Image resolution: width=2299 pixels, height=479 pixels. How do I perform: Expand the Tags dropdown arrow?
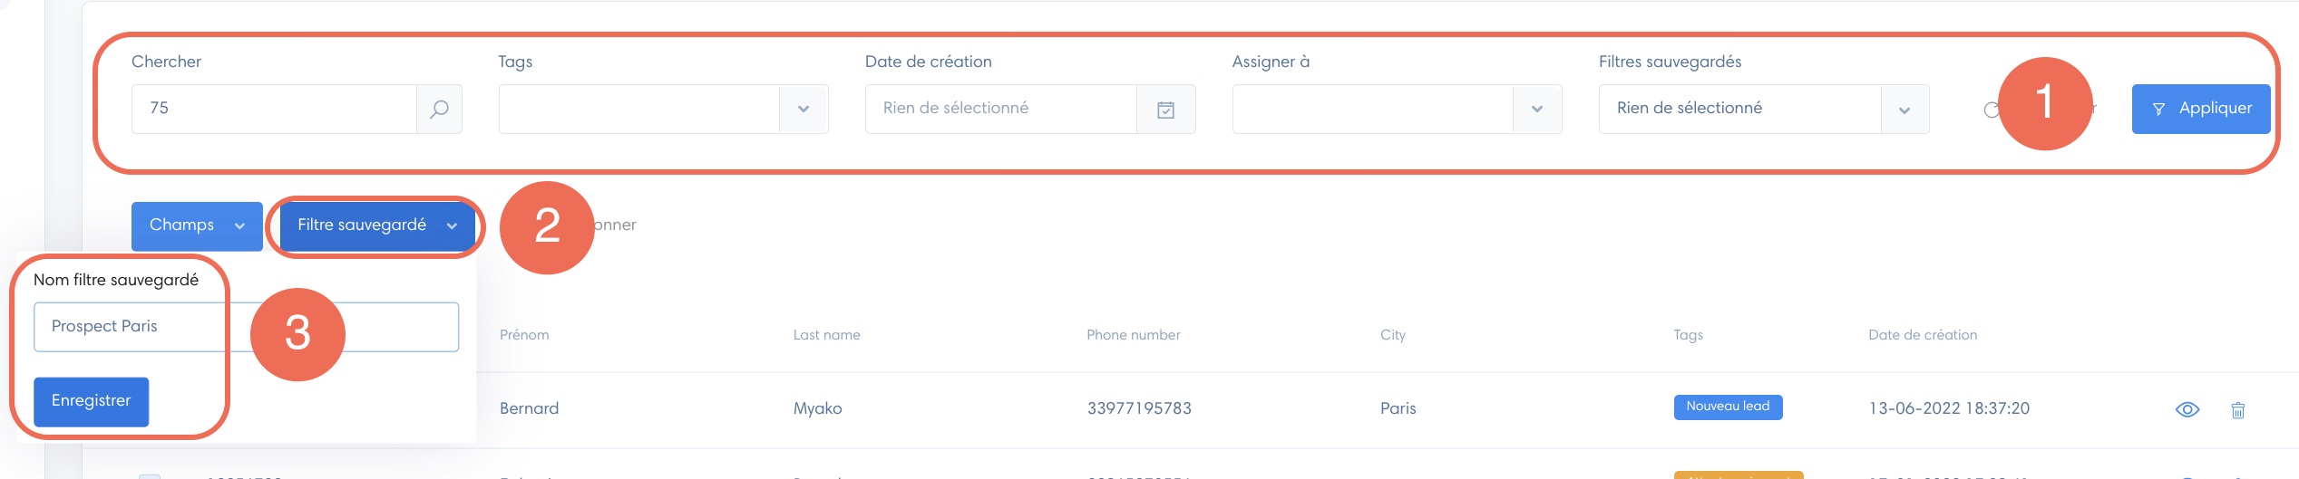coord(803,110)
